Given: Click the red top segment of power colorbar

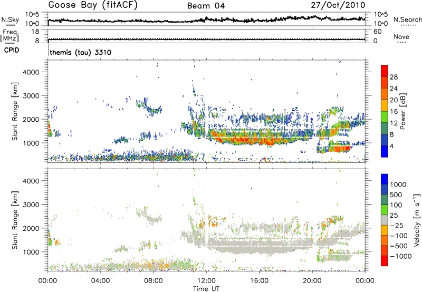Looking at the screenshot, I should (x=385, y=71).
